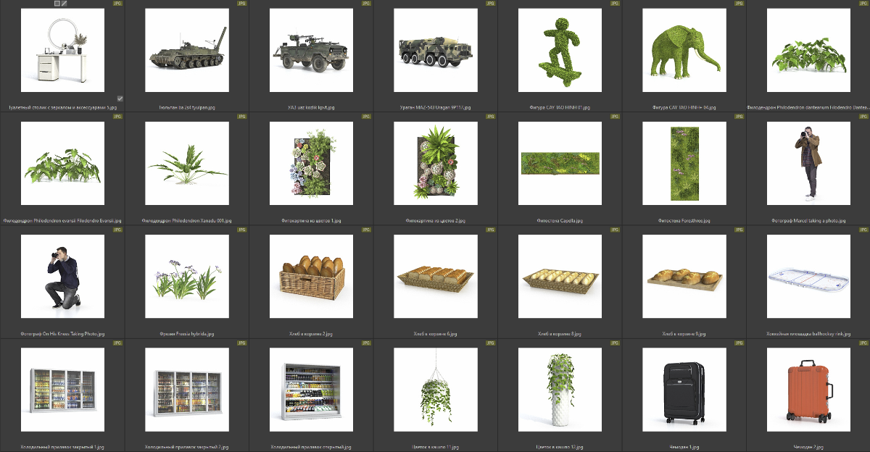The height and width of the screenshot is (452, 870).
Task: Toggle the checkbox under the dressing table thumbnail
Action: (x=120, y=99)
